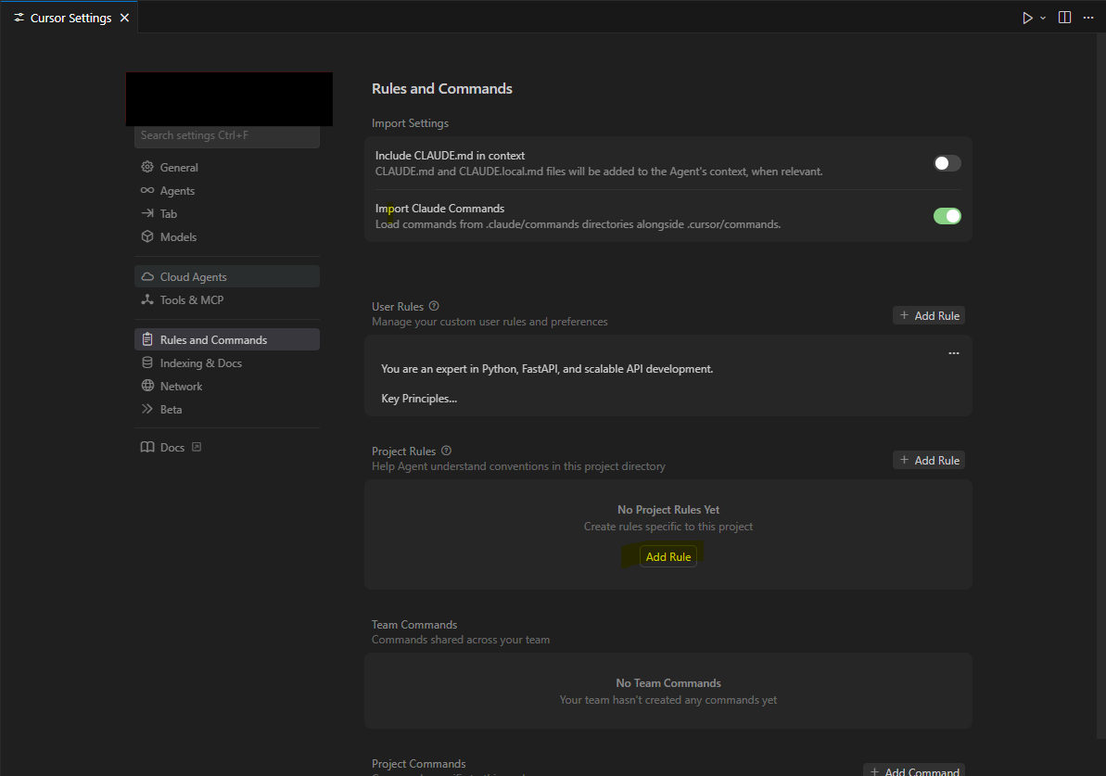The width and height of the screenshot is (1106, 776).
Task: Click the Run play icon at top right
Action: (x=1027, y=18)
